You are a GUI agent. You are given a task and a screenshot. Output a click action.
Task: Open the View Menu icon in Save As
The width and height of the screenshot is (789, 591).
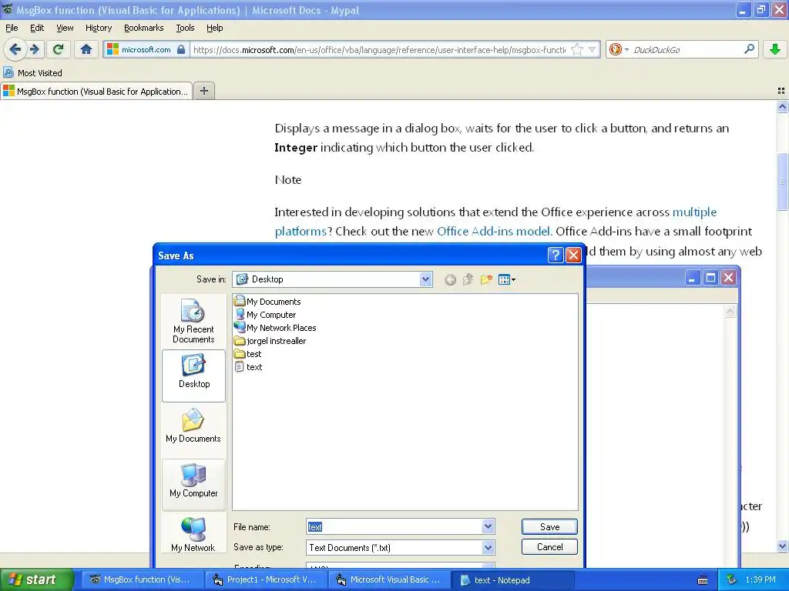[506, 279]
